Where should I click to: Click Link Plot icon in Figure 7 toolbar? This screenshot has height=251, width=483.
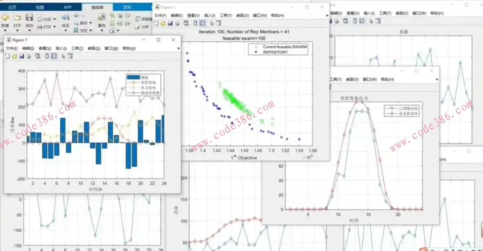click(x=38, y=56)
